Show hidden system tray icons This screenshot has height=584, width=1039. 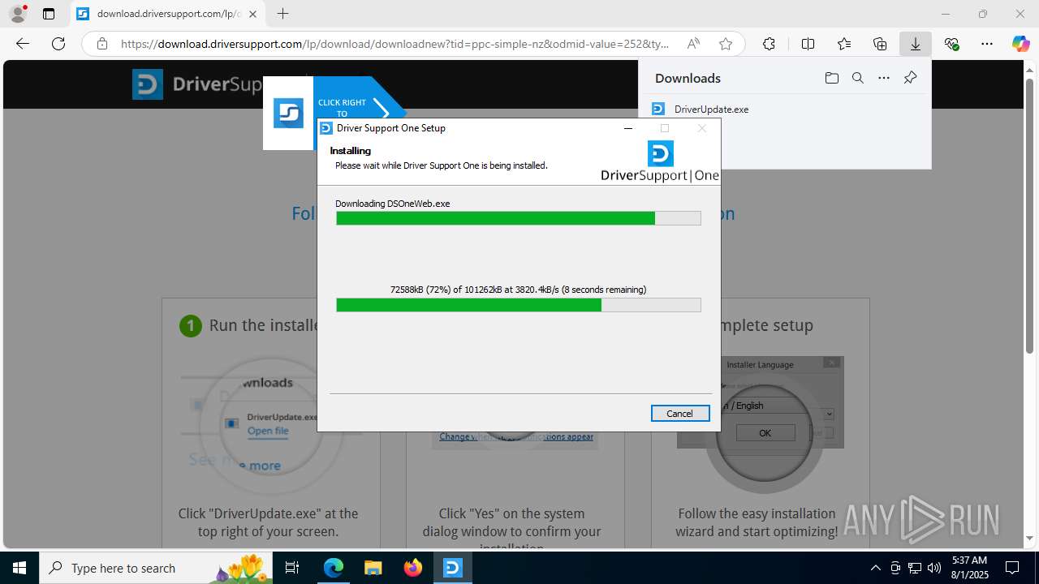pyautogui.click(x=875, y=568)
